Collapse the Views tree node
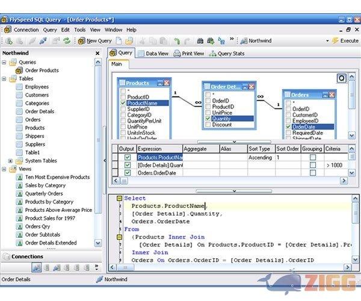 click(x=4, y=169)
